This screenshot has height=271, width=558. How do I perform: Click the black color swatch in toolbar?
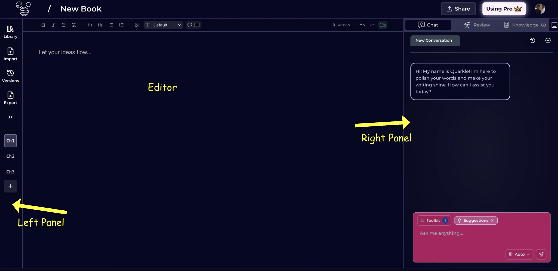pos(197,25)
